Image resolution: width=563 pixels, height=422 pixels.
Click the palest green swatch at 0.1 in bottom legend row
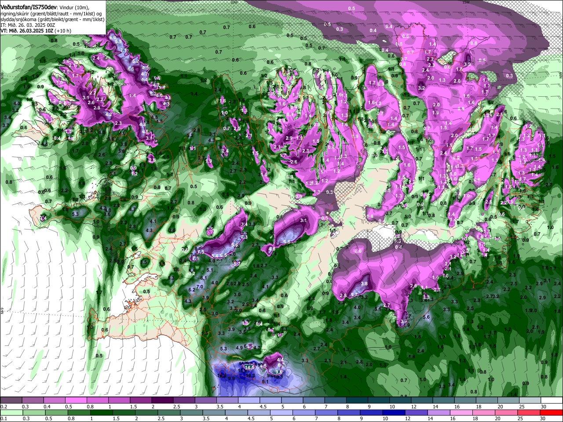point(11,412)
